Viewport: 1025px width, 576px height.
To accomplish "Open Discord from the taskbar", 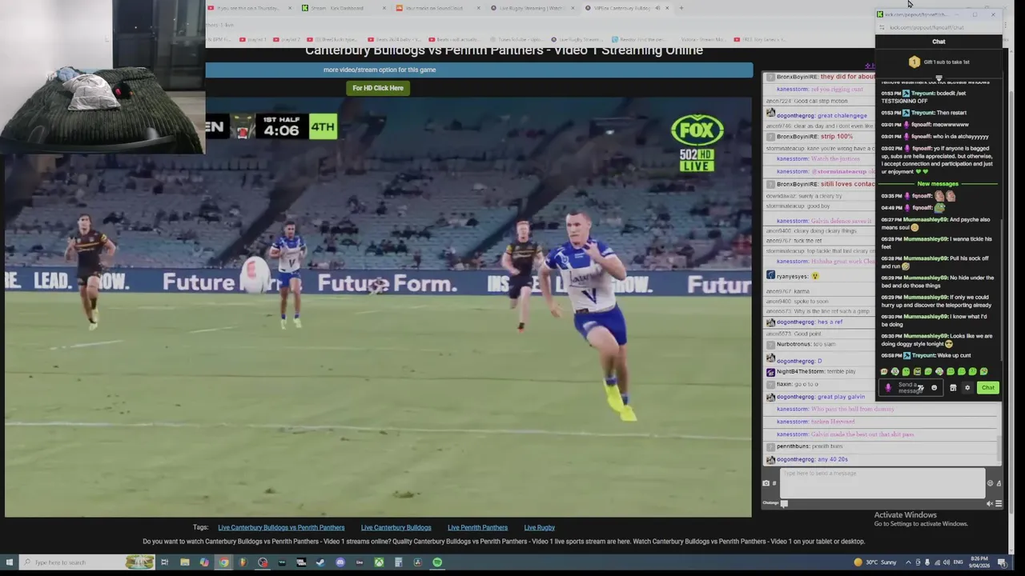I will (340, 562).
